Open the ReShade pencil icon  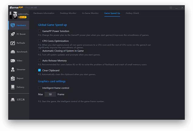point(13,43)
